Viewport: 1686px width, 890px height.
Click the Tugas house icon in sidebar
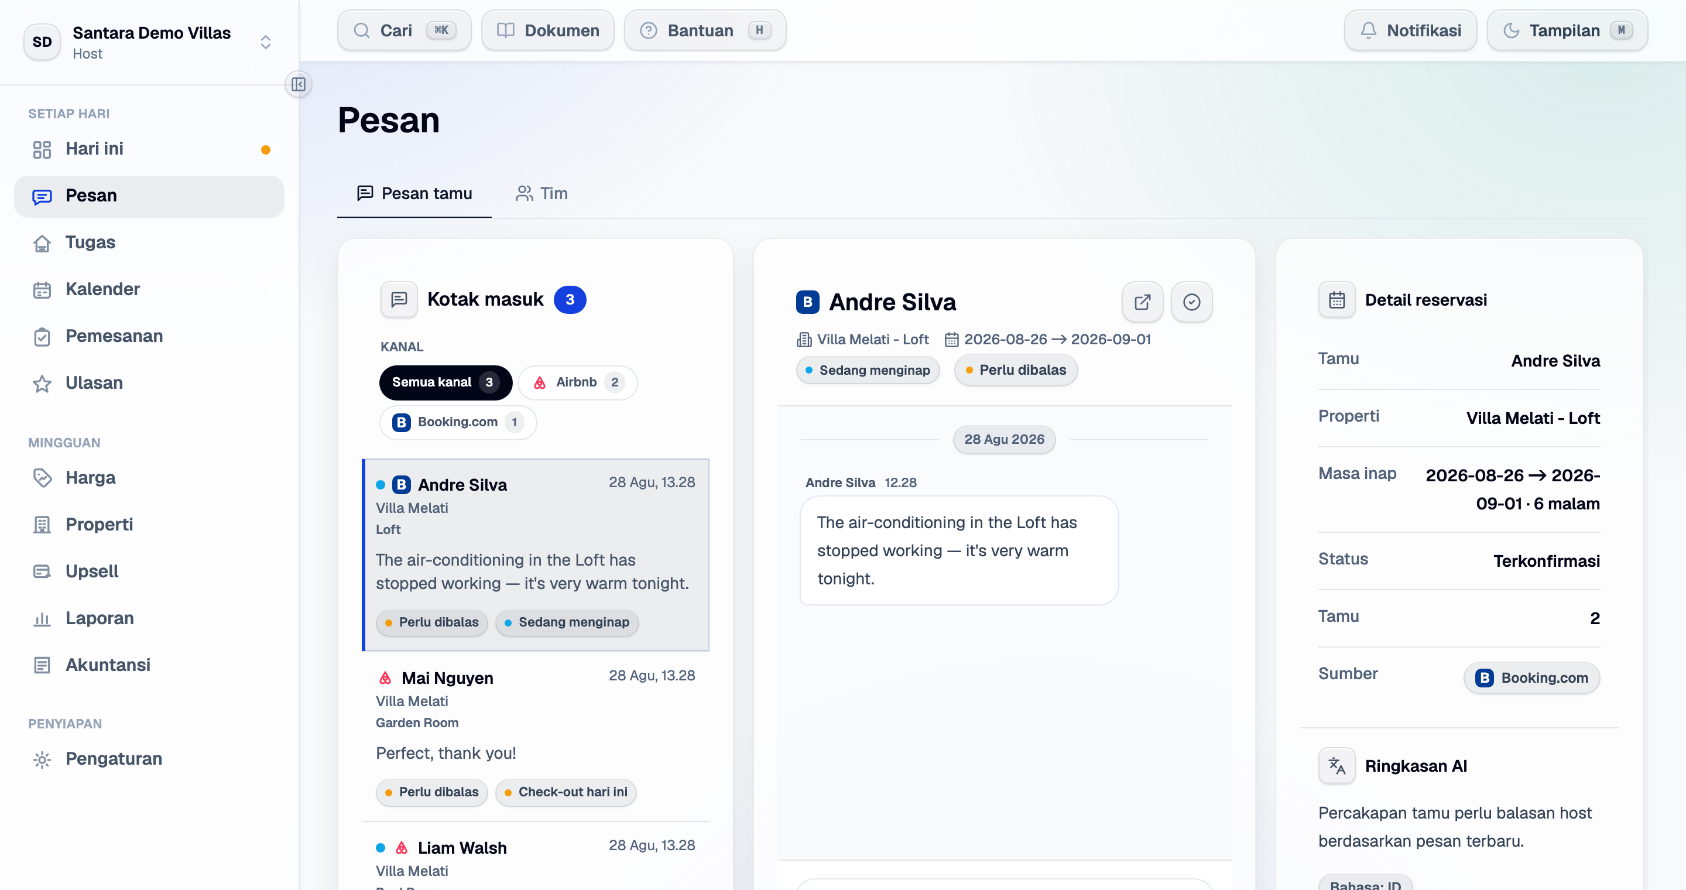(x=42, y=243)
